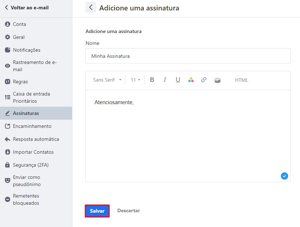Open the Sans Serif font dropdown

point(107,80)
